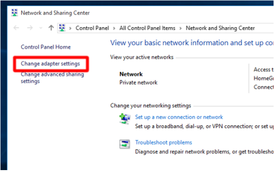Expand chevron before Control Panel breadcrumb
This screenshot has width=275, height=172.
(x=70, y=28)
